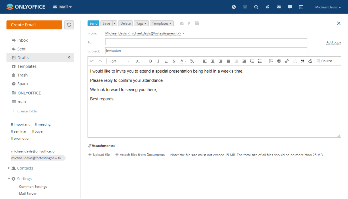Open portal settings gear in header
The height and width of the screenshot is (199, 348).
245,7
